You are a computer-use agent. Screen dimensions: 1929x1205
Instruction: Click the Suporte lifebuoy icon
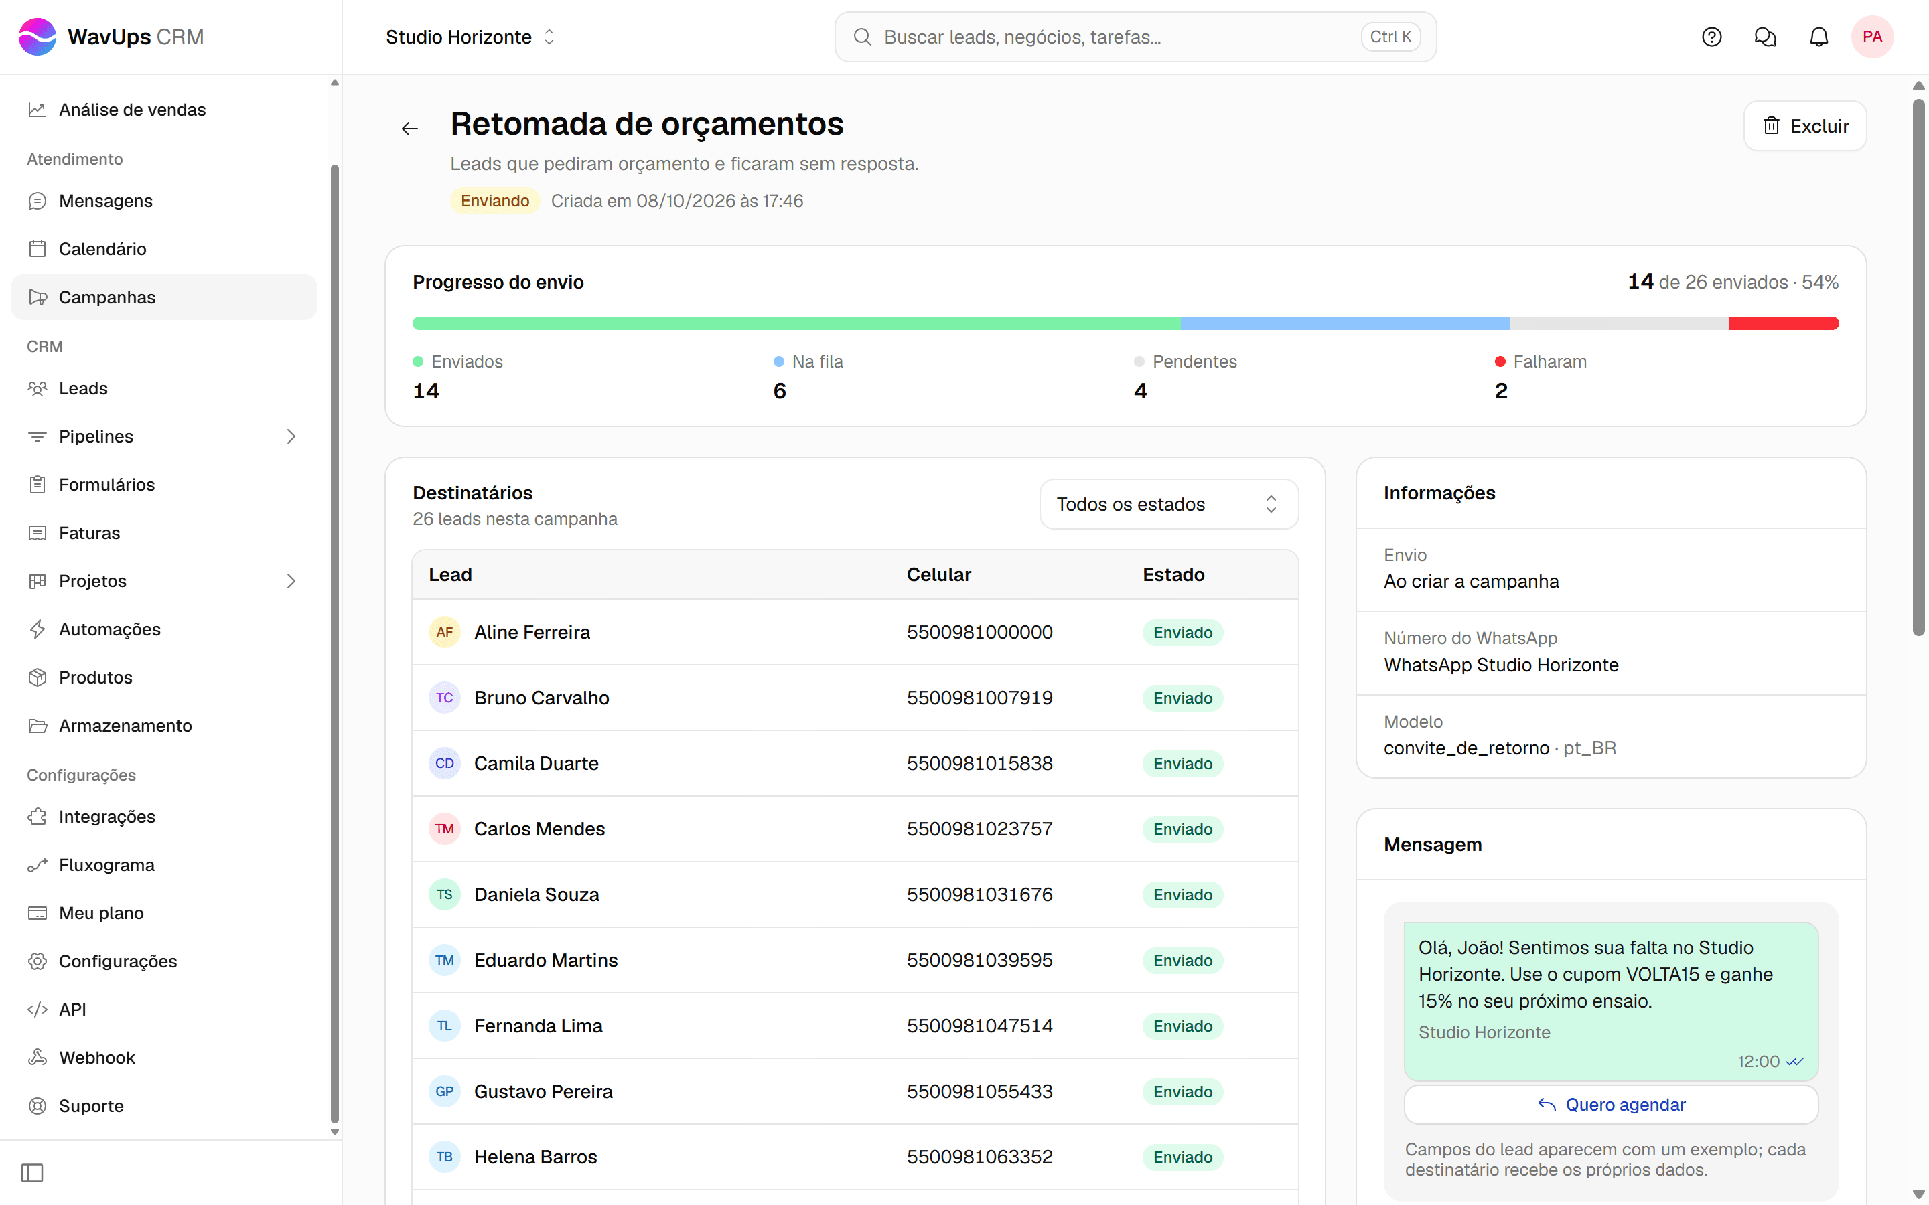pyautogui.click(x=38, y=1106)
